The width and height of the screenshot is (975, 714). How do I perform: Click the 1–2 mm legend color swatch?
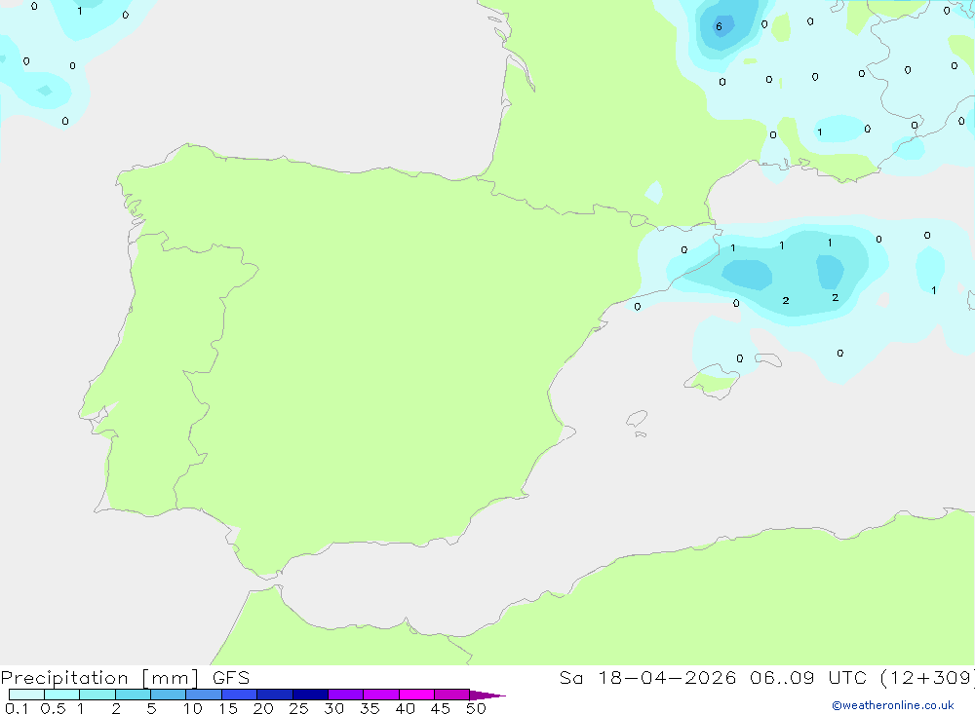click(x=97, y=695)
